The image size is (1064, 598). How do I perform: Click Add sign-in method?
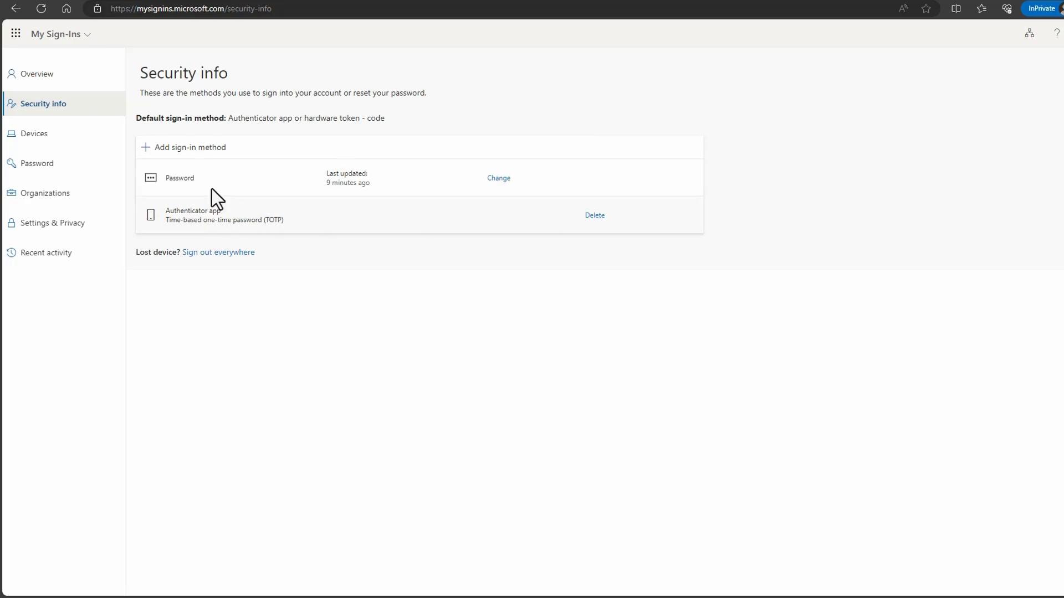coord(183,147)
